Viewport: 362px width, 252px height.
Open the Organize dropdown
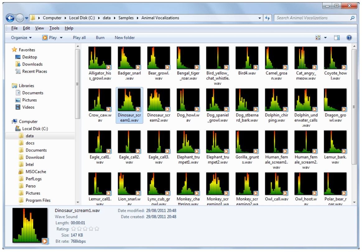pyautogui.click(x=21, y=38)
